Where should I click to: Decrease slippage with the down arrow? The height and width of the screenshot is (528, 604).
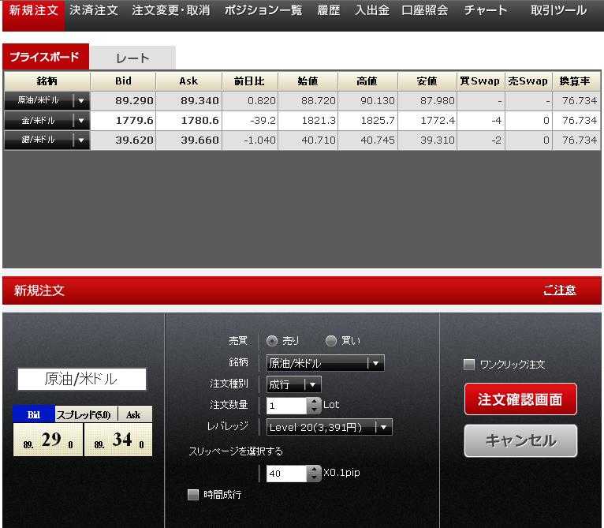[x=315, y=477]
